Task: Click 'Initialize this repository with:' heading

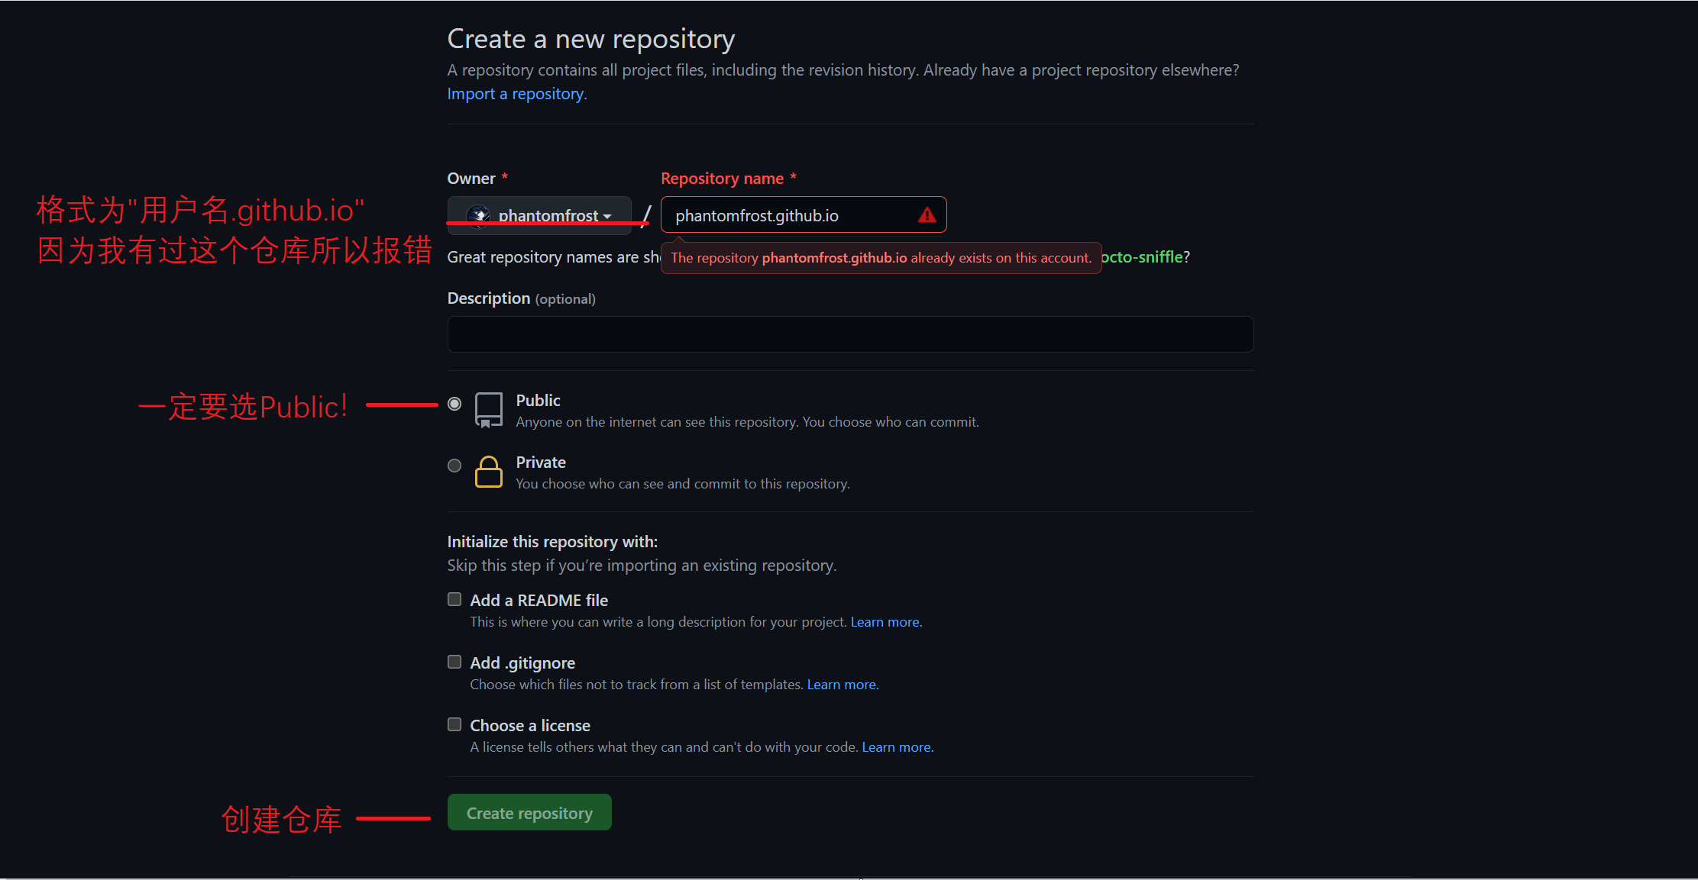Action: [x=552, y=542]
